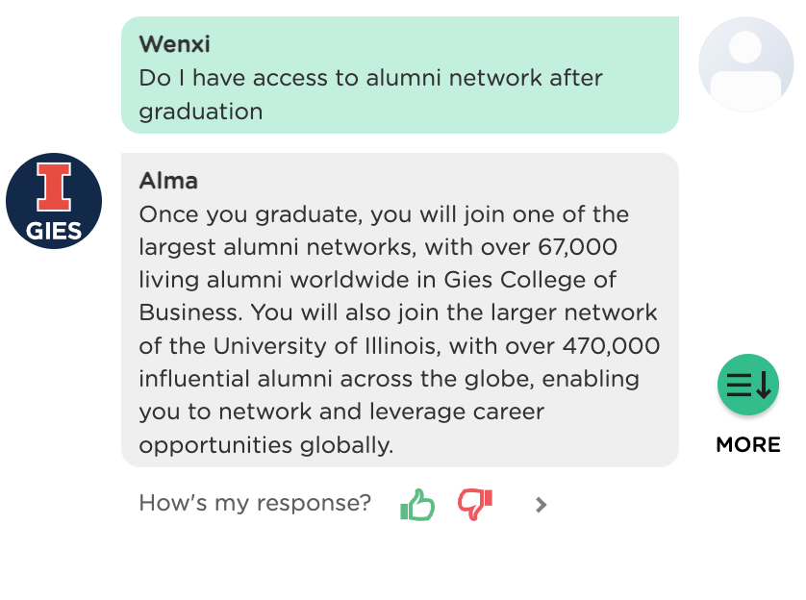806x600 pixels.
Task: Click the words Gies College of
Action: pyautogui.click(x=530, y=281)
